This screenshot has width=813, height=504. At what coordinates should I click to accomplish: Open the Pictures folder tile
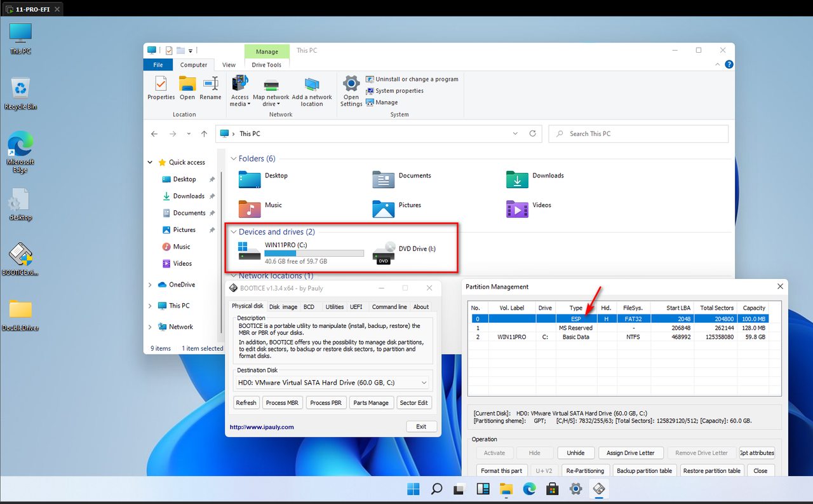point(397,208)
